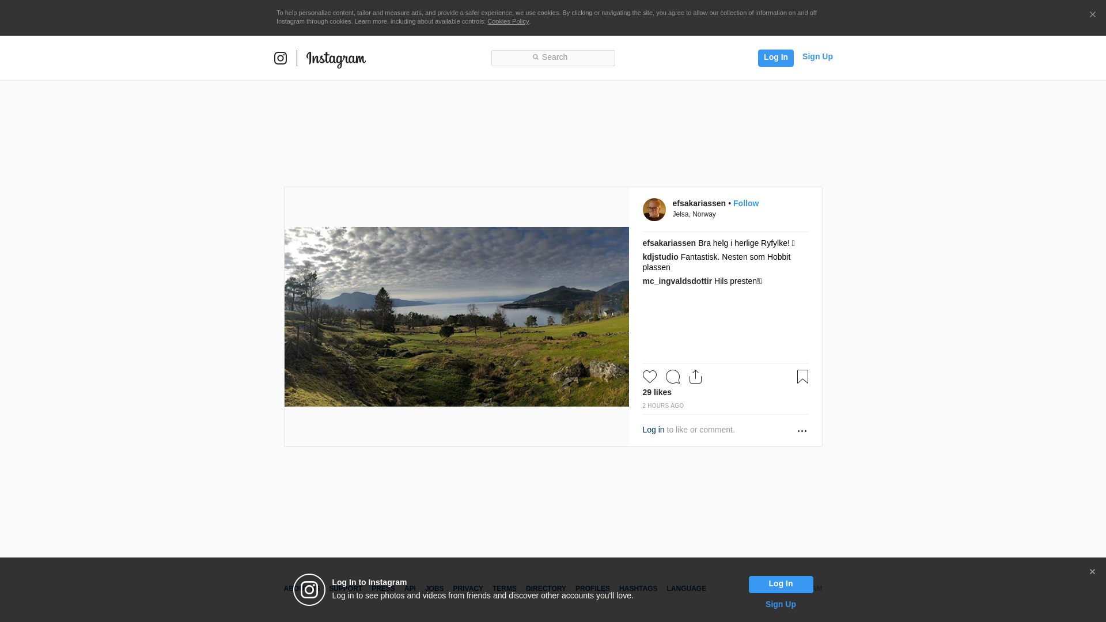Open the LANGUAGE footer selector
This screenshot has height=622, width=1106.
tap(686, 589)
